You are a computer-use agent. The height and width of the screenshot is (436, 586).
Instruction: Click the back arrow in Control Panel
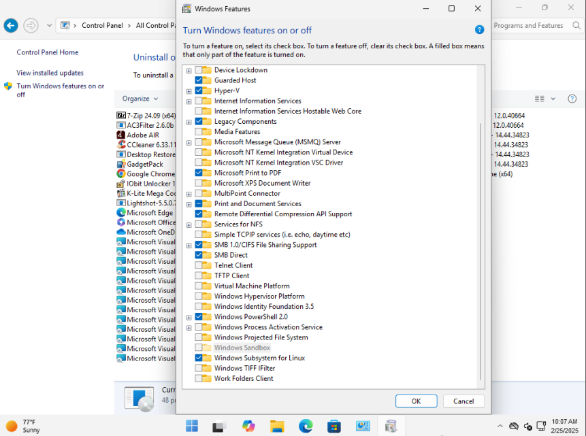pos(11,25)
